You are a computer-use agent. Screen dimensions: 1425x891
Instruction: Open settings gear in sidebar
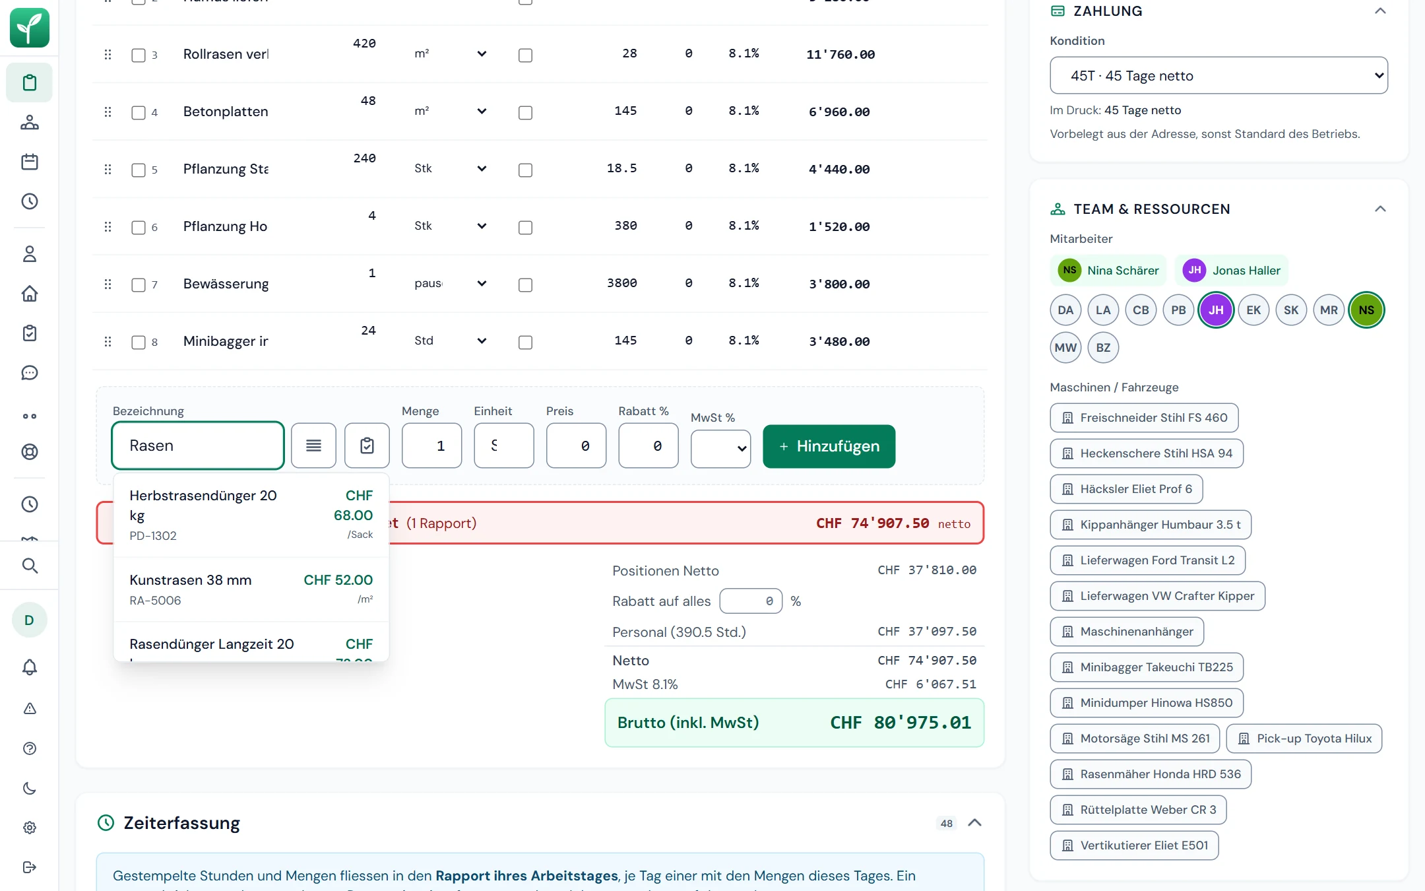[30, 828]
